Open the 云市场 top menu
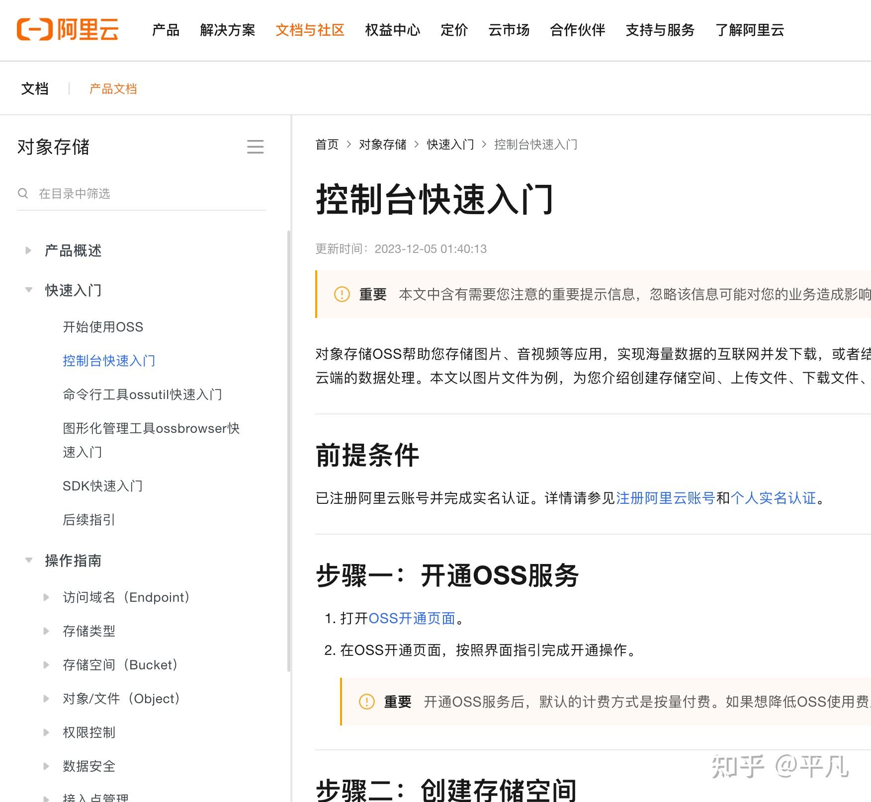The height and width of the screenshot is (802, 871). pyautogui.click(x=509, y=30)
